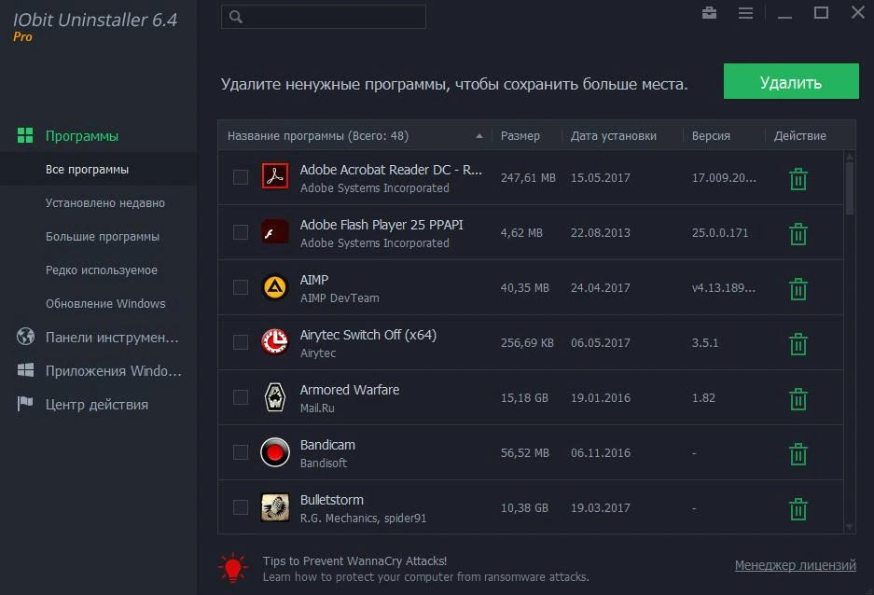Check the box for Adobe Acrobat Reader DC
The height and width of the screenshot is (595, 874).
(x=241, y=177)
